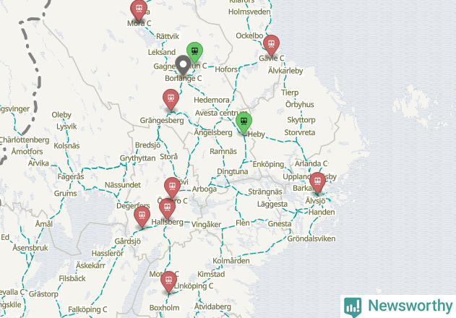Click the green train marker near Heby

click(244, 122)
